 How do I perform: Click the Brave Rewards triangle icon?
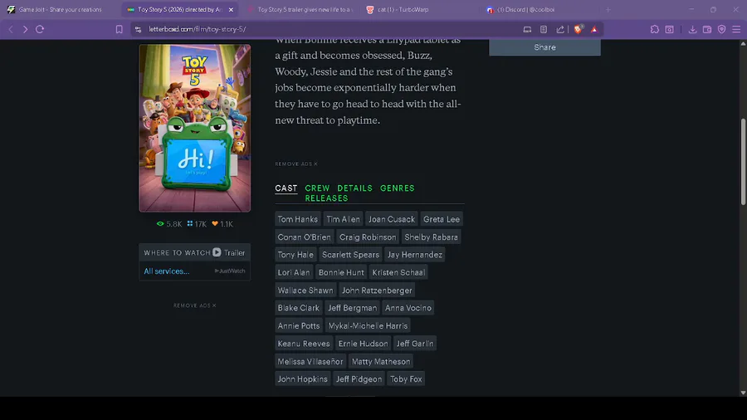[594, 29]
